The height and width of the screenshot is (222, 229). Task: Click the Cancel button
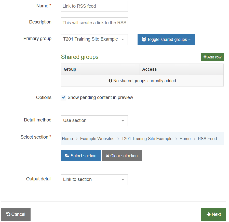point(16,214)
